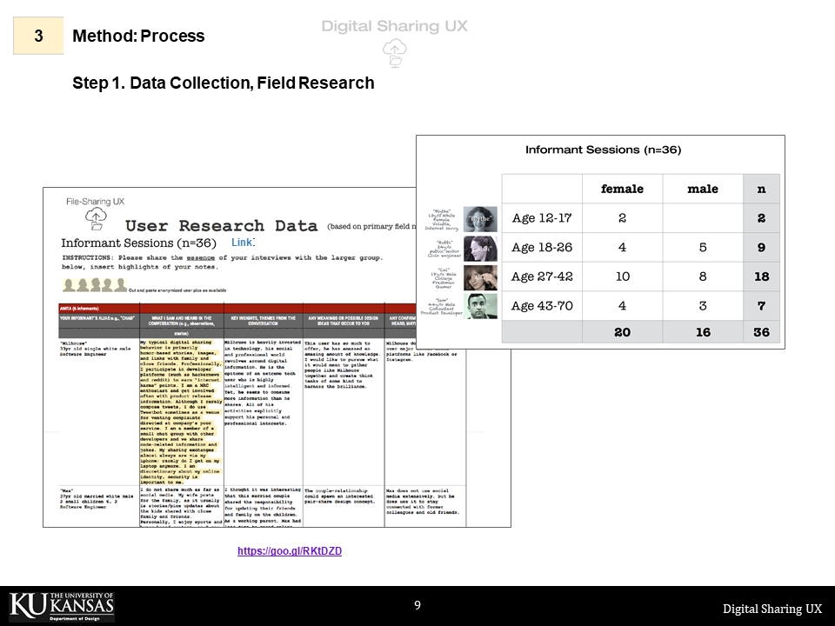Click the File-Sharing UX cloud upload icon
The height and width of the screenshot is (626, 835).
tap(96, 217)
